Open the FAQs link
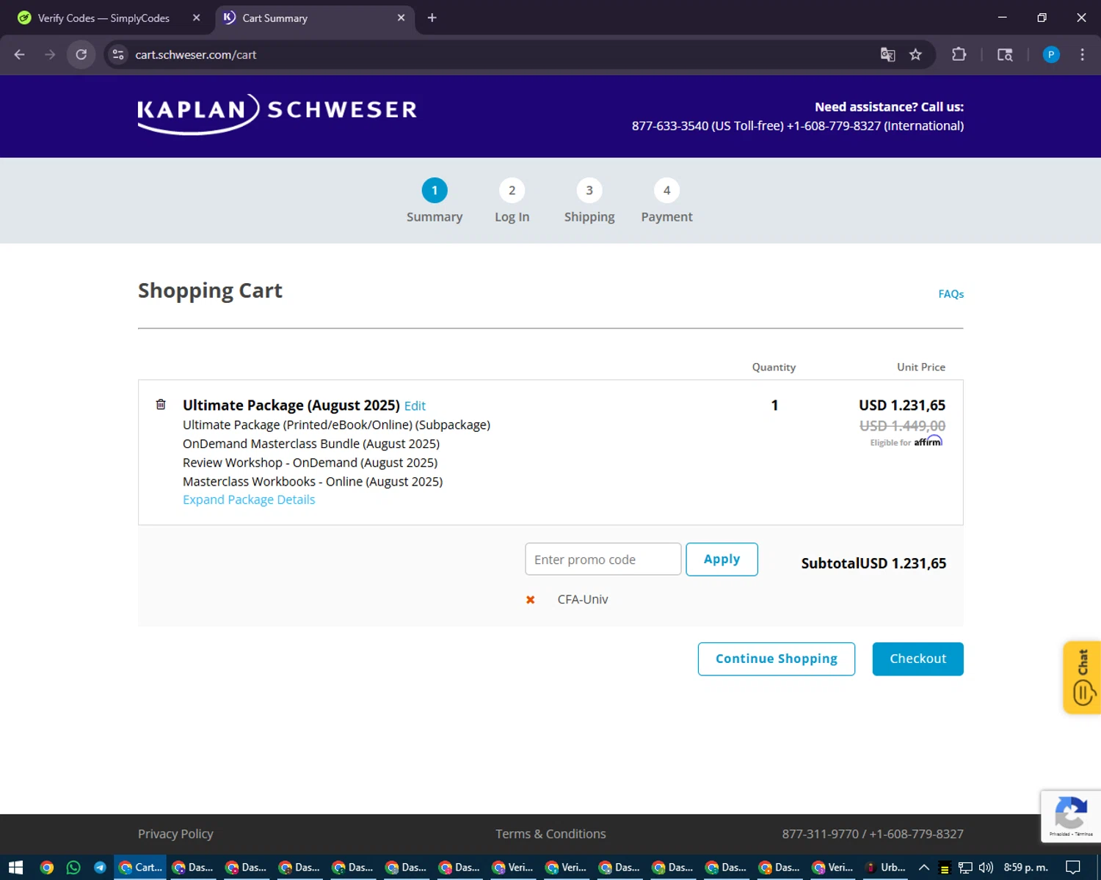 (951, 294)
